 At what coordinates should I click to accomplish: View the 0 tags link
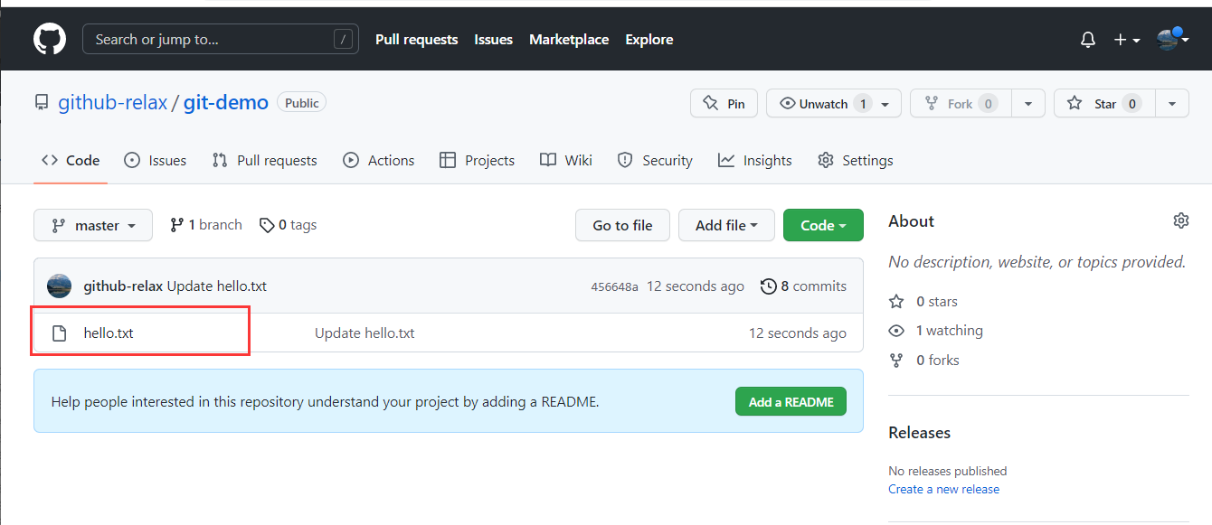click(x=288, y=225)
